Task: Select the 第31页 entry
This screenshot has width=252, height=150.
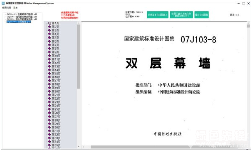Action: click(56, 131)
